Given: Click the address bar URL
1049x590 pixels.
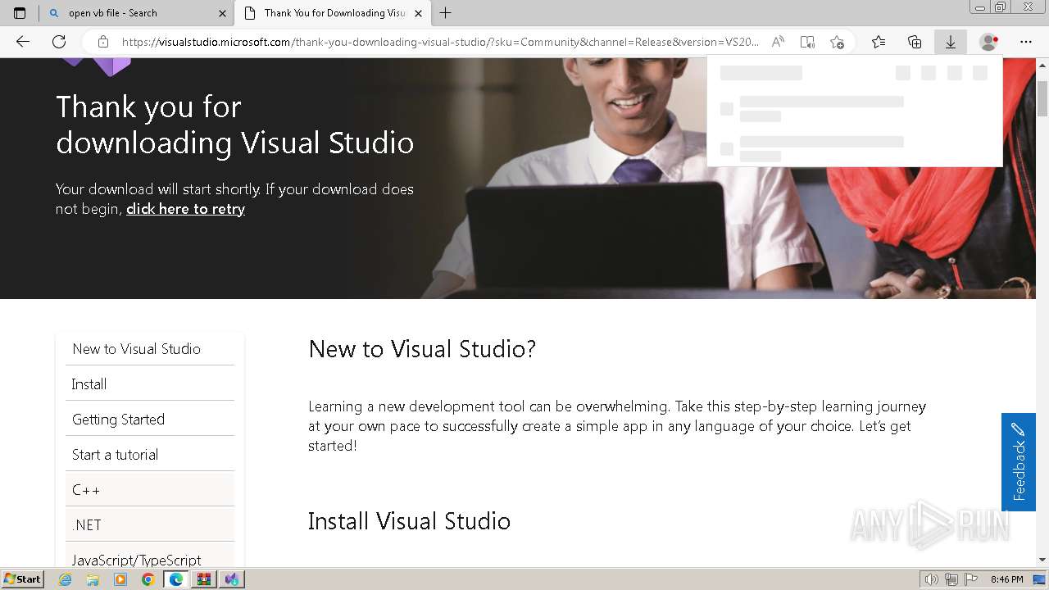Looking at the screenshot, I should pos(440,42).
